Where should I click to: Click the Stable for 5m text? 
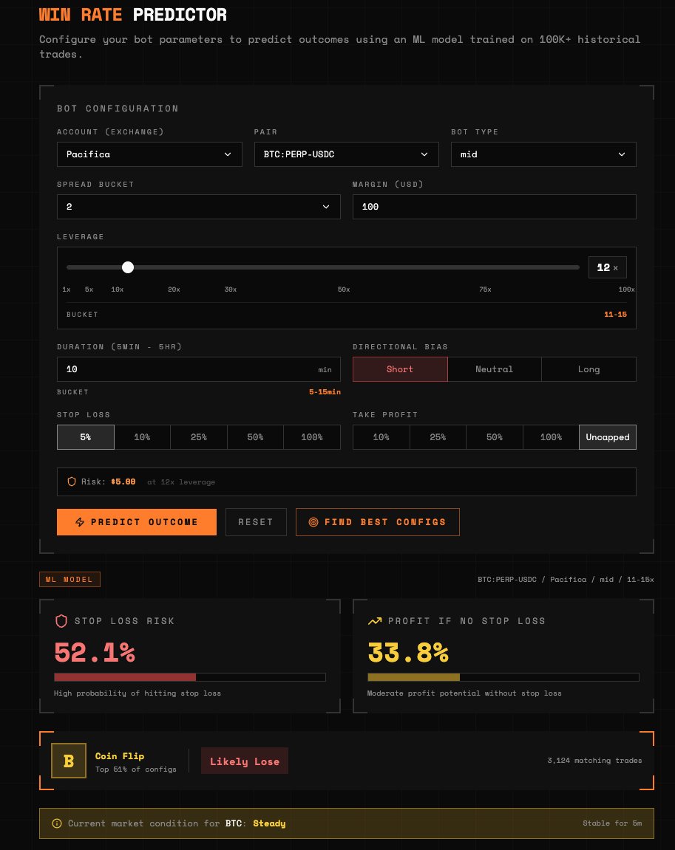click(612, 823)
